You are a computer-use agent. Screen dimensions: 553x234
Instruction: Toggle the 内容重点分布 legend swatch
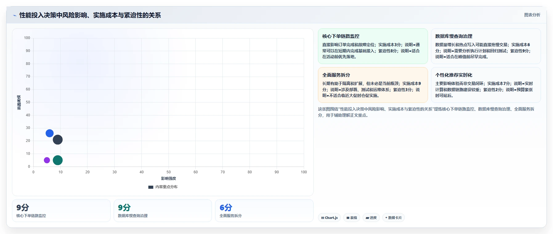click(x=151, y=187)
